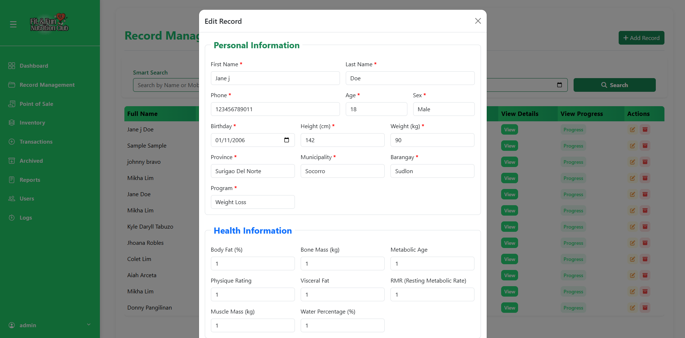
Task: Click the hamburger menu icon in sidebar
Action: 13,24
